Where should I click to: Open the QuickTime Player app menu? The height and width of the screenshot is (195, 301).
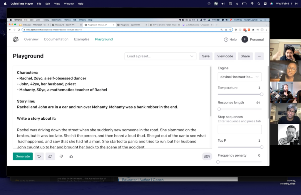[x=22, y=4]
